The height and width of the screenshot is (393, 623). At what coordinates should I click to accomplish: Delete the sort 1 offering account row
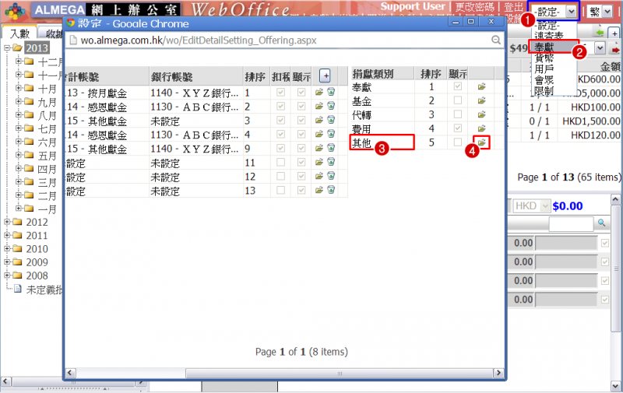(x=331, y=92)
